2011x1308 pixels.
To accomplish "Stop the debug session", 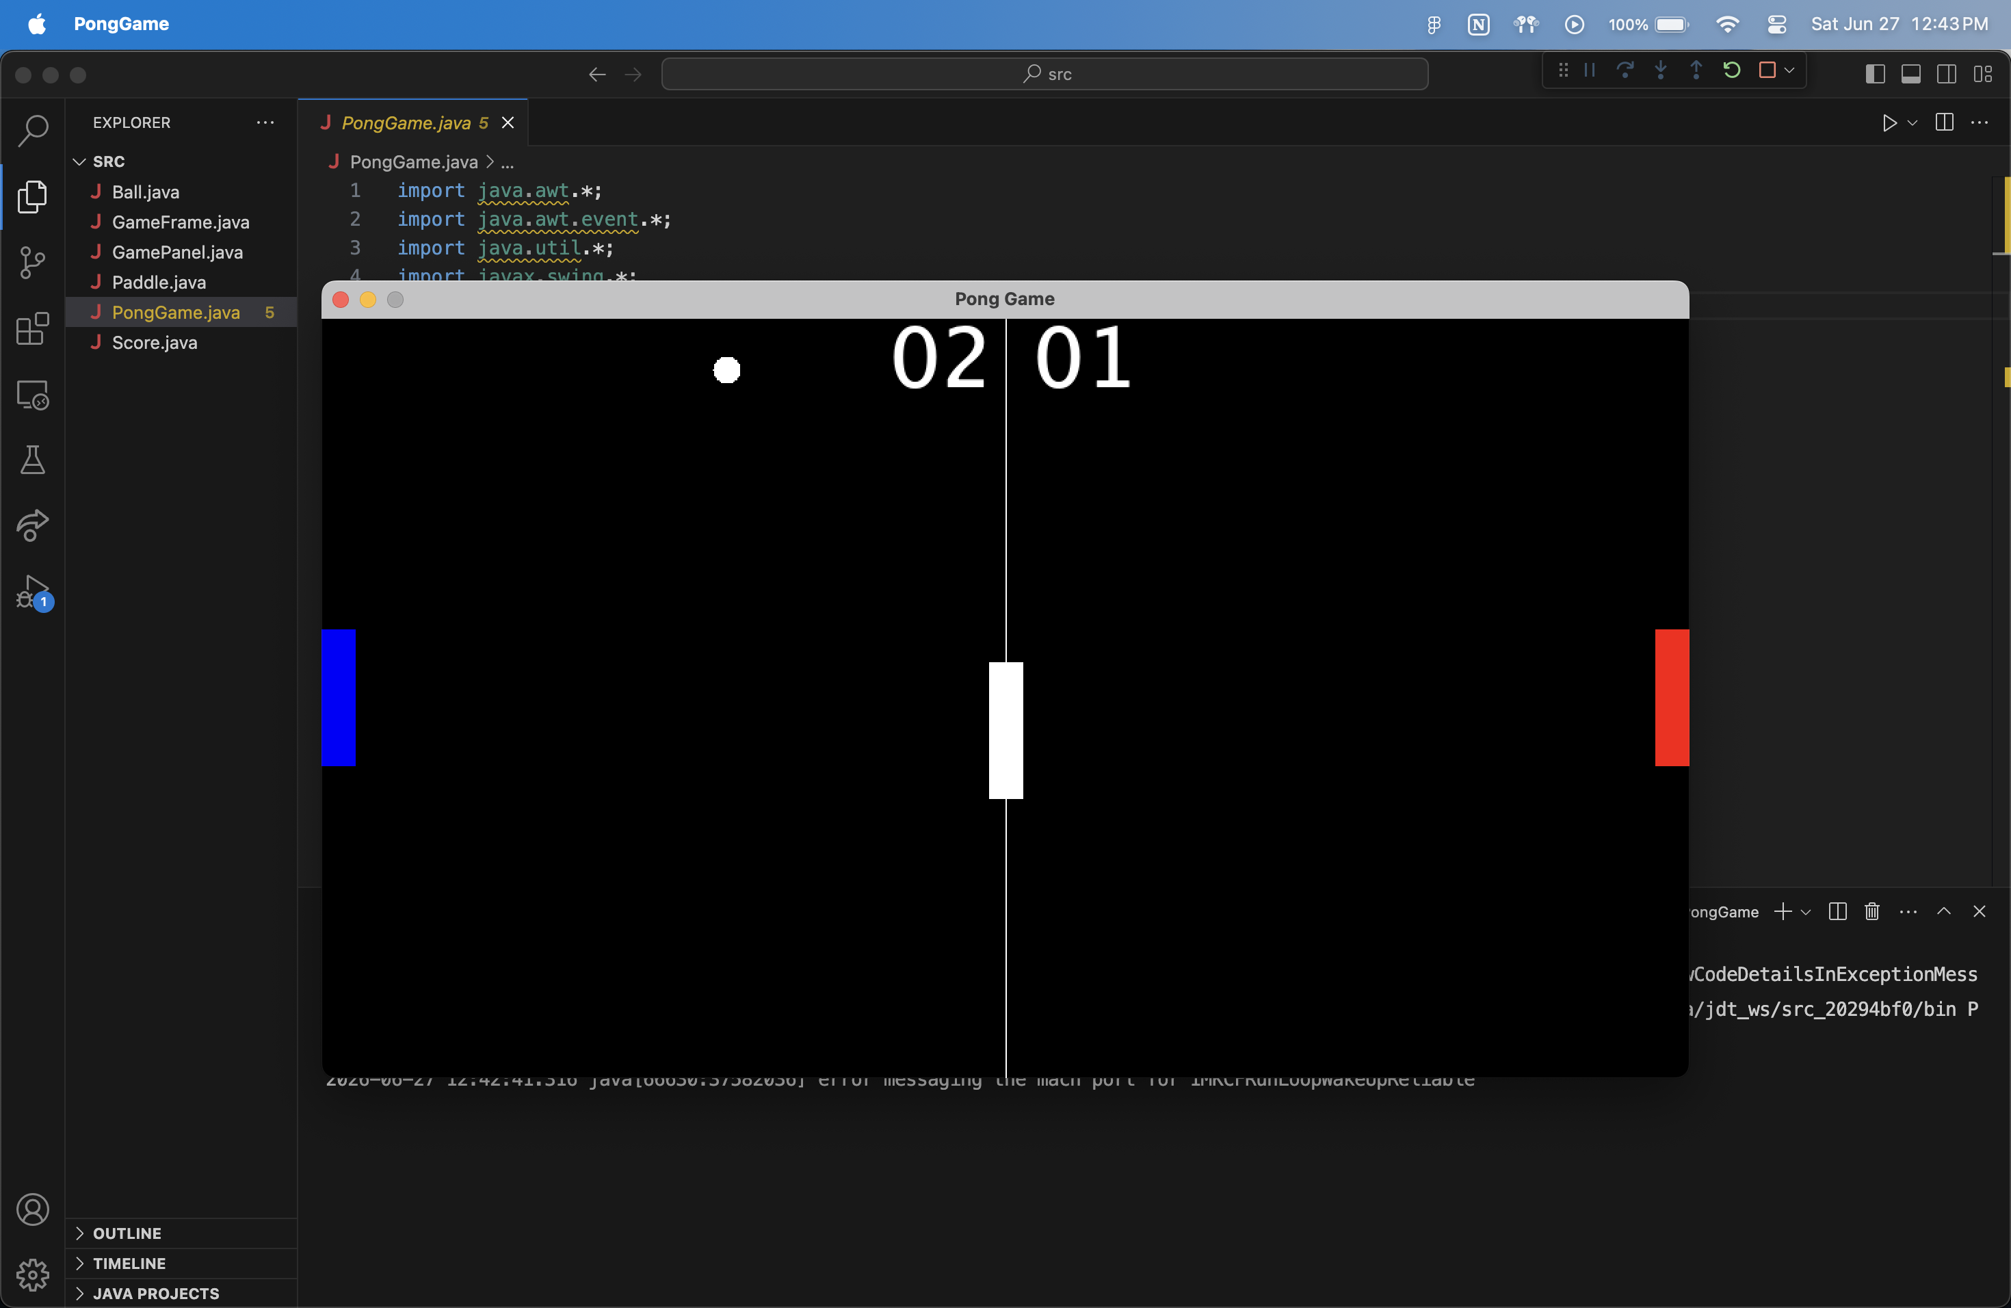I will pyautogui.click(x=1767, y=71).
